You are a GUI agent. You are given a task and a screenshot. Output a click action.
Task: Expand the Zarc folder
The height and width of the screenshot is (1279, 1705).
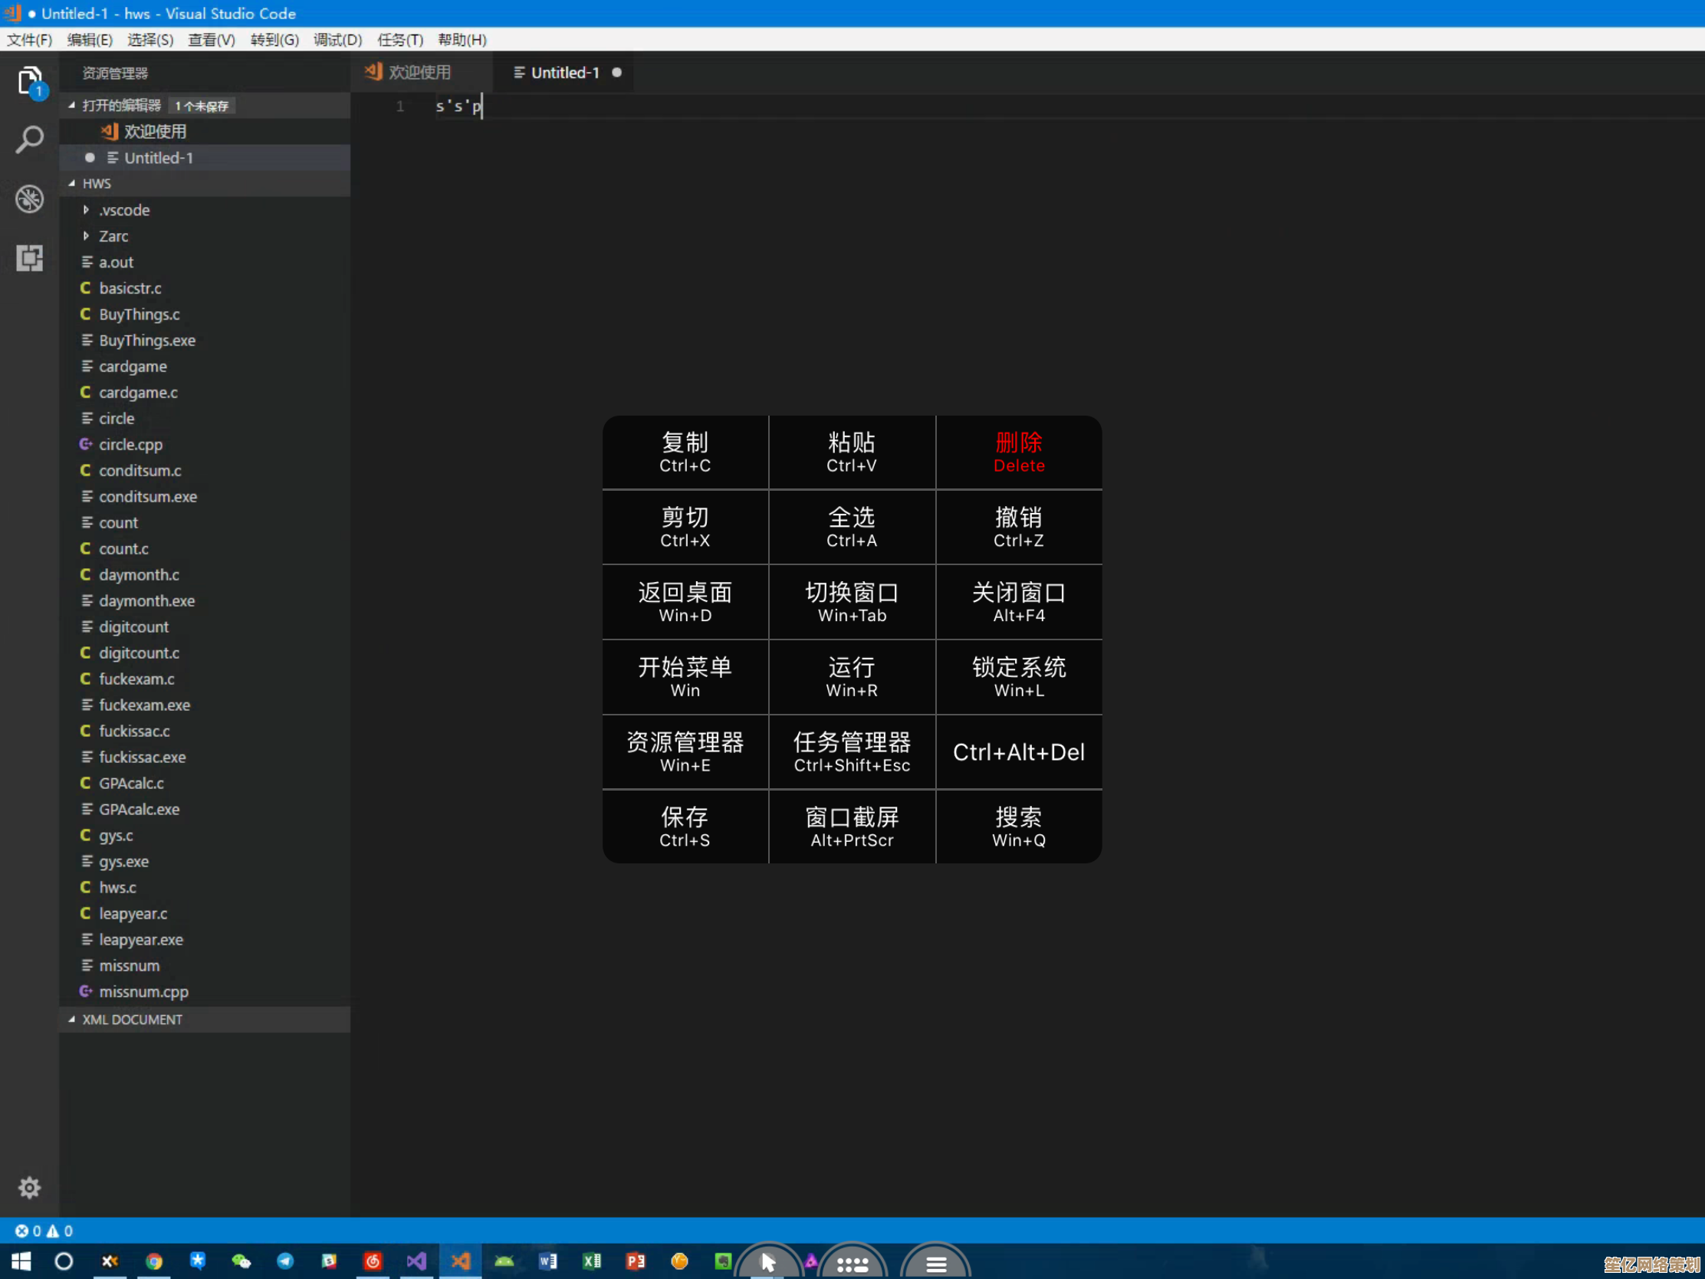click(x=113, y=236)
